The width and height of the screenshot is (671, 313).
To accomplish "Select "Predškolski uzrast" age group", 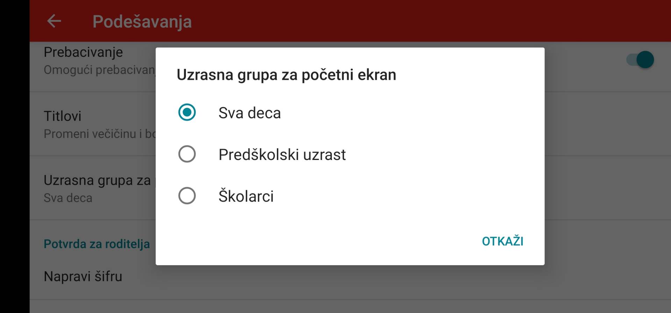I will [282, 154].
